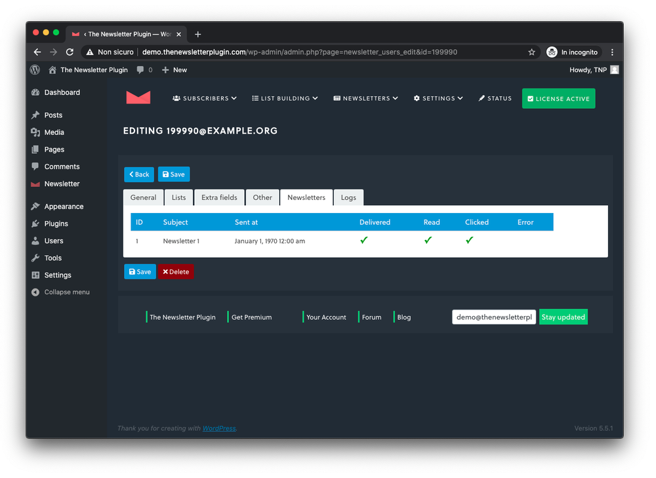Click the Delivered column header
Screen dimensions: 656x478
click(x=375, y=222)
